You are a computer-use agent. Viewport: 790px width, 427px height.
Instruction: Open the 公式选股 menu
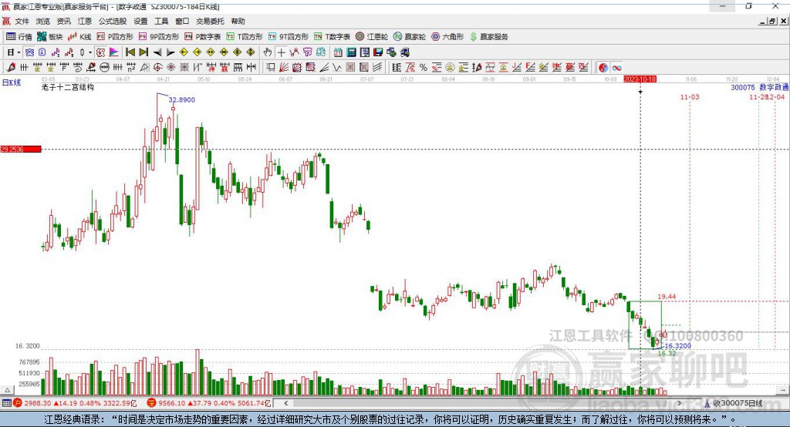113,21
